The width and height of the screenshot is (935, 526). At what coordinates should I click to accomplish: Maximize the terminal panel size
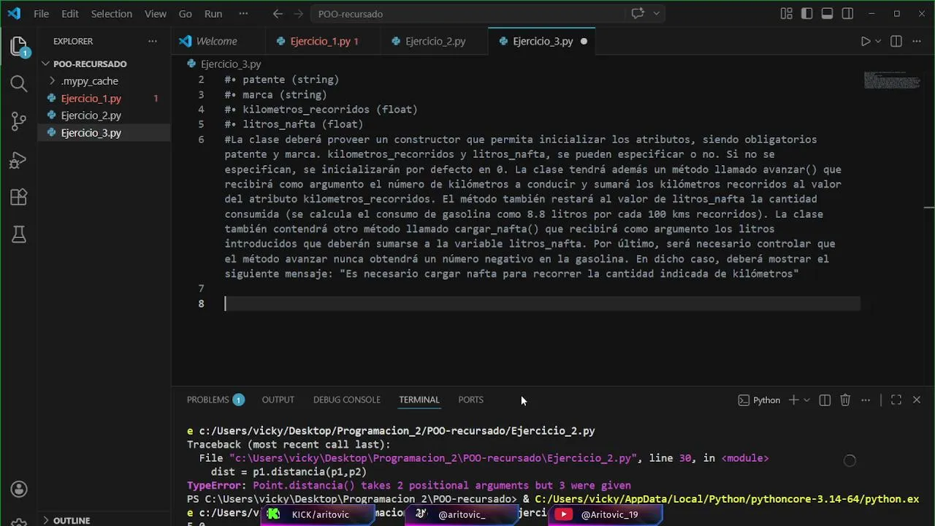[896, 400]
